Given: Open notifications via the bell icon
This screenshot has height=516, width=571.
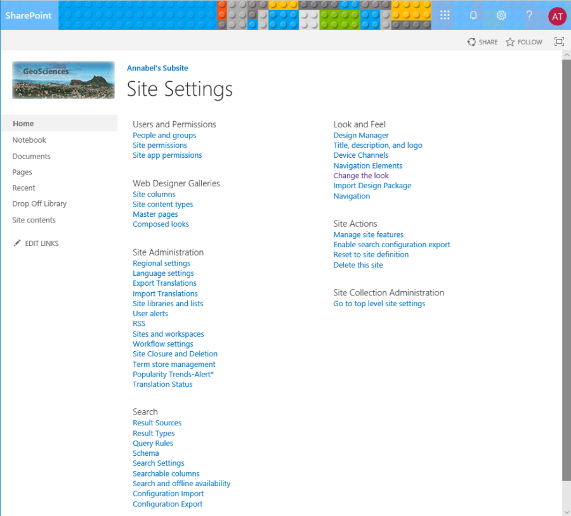Looking at the screenshot, I should (473, 15).
